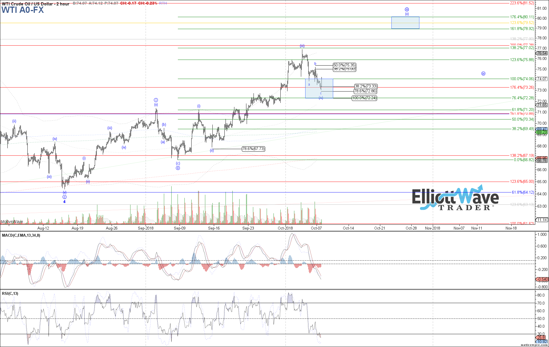Select the circled iv wave label
The image size is (549, 347).
pyautogui.click(x=483, y=74)
